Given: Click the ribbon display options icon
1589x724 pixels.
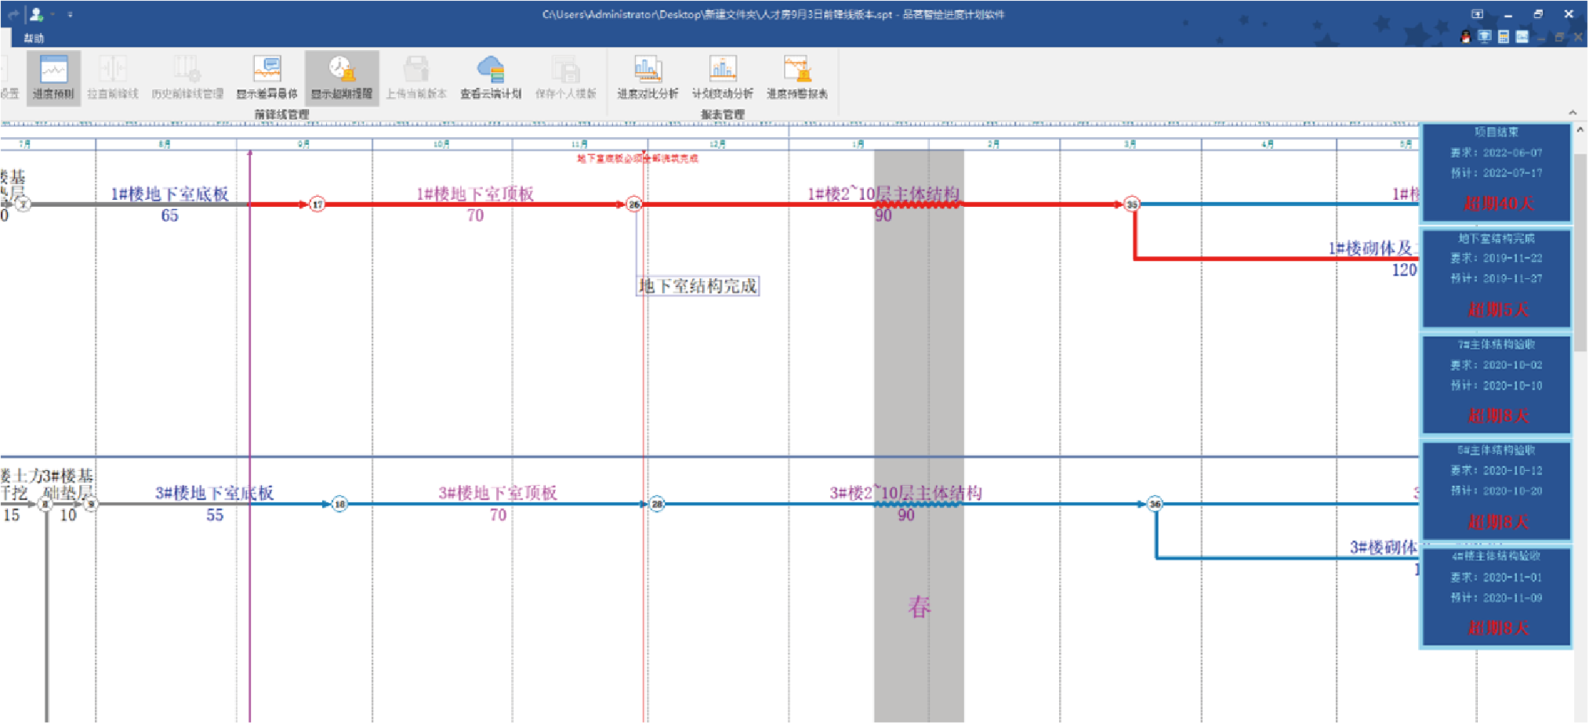Looking at the screenshot, I should click(x=1477, y=14).
